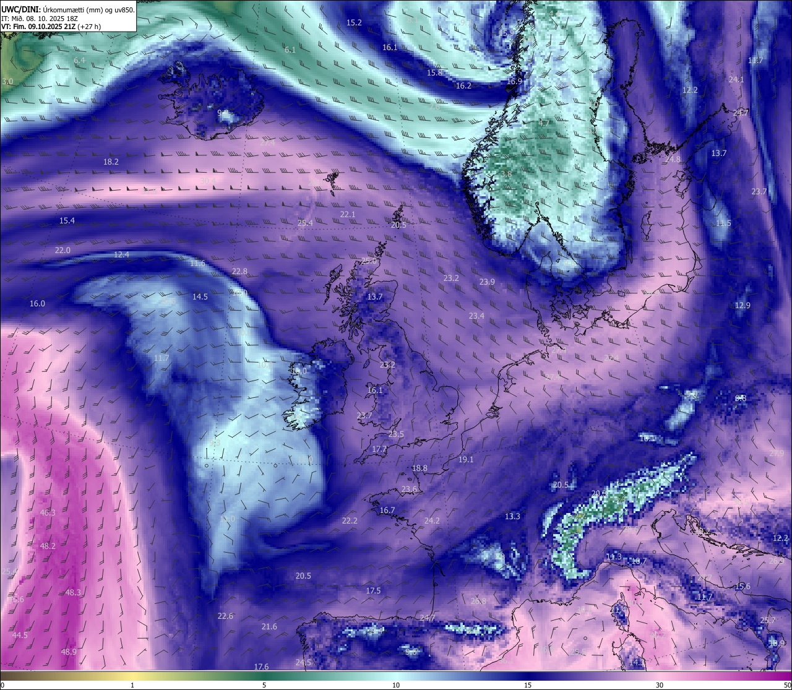The height and width of the screenshot is (690, 792).
Task: Click the 1 tick on color scale
Action: point(132,684)
